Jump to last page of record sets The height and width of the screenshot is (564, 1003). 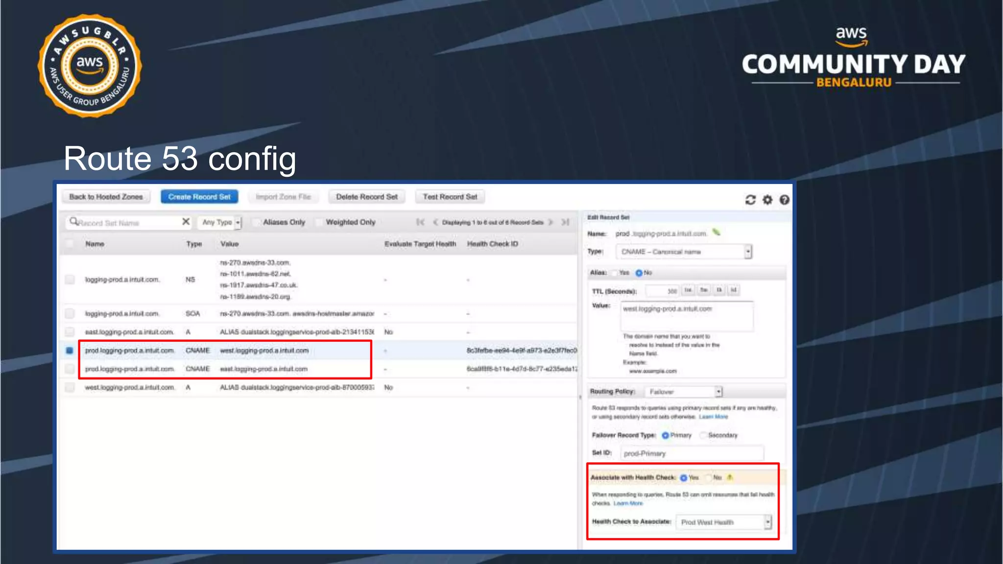565,222
